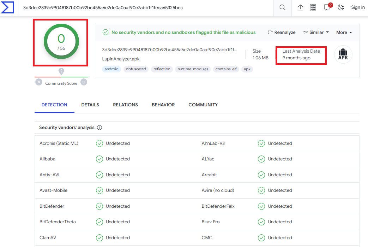368x247 pixels.
Task: Switch to the DETECTION tab
Action: pos(54,105)
